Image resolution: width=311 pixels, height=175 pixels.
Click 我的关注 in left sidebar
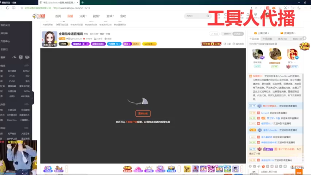[x=5, y=25]
